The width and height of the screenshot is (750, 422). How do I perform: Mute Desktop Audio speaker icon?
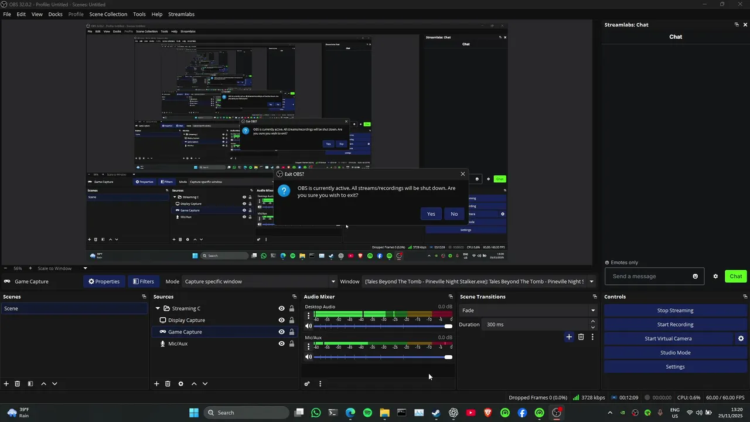(308, 326)
